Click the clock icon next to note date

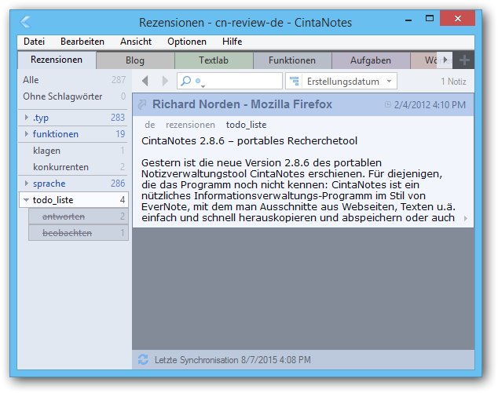[388, 104]
